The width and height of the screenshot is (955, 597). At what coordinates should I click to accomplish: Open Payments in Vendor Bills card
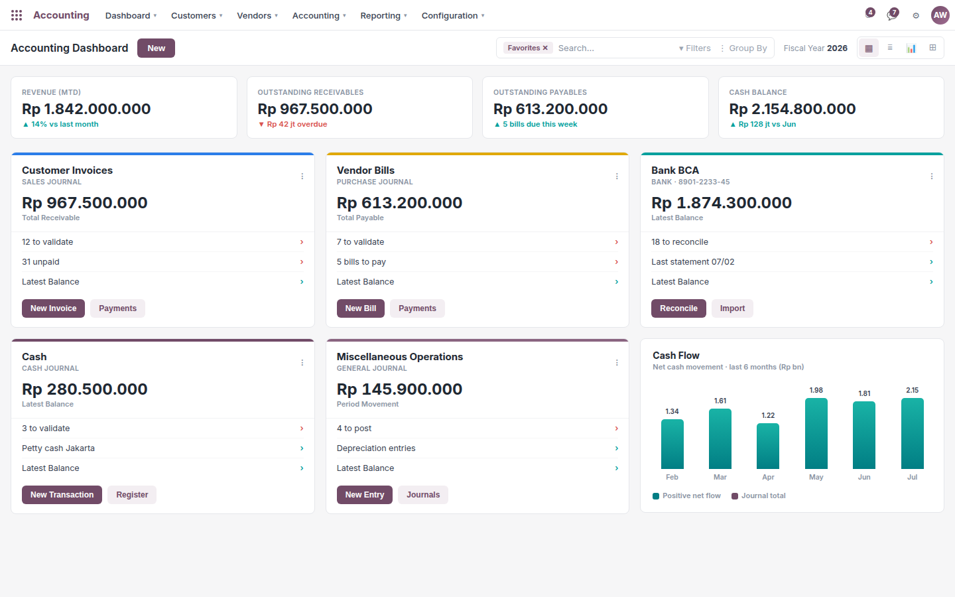(417, 308)
